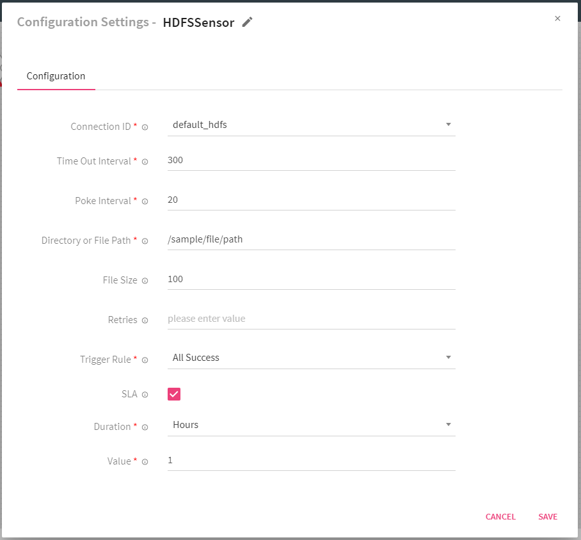Click info icon next to Connection ID
The width and height of the screenshot is (581, 540).
point(145,127)
